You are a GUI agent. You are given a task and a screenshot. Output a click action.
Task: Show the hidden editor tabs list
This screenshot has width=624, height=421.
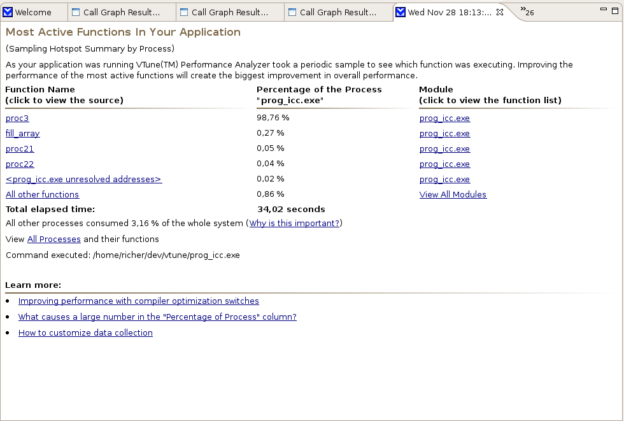(527, 11)
